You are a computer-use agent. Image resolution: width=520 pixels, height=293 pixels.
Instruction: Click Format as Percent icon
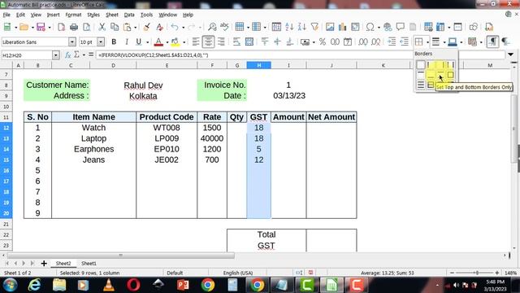click(x=323, y=42)
